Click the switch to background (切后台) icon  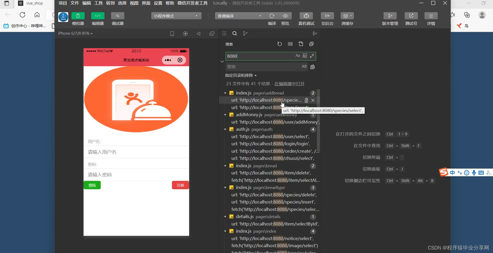(x=327, y=16)
